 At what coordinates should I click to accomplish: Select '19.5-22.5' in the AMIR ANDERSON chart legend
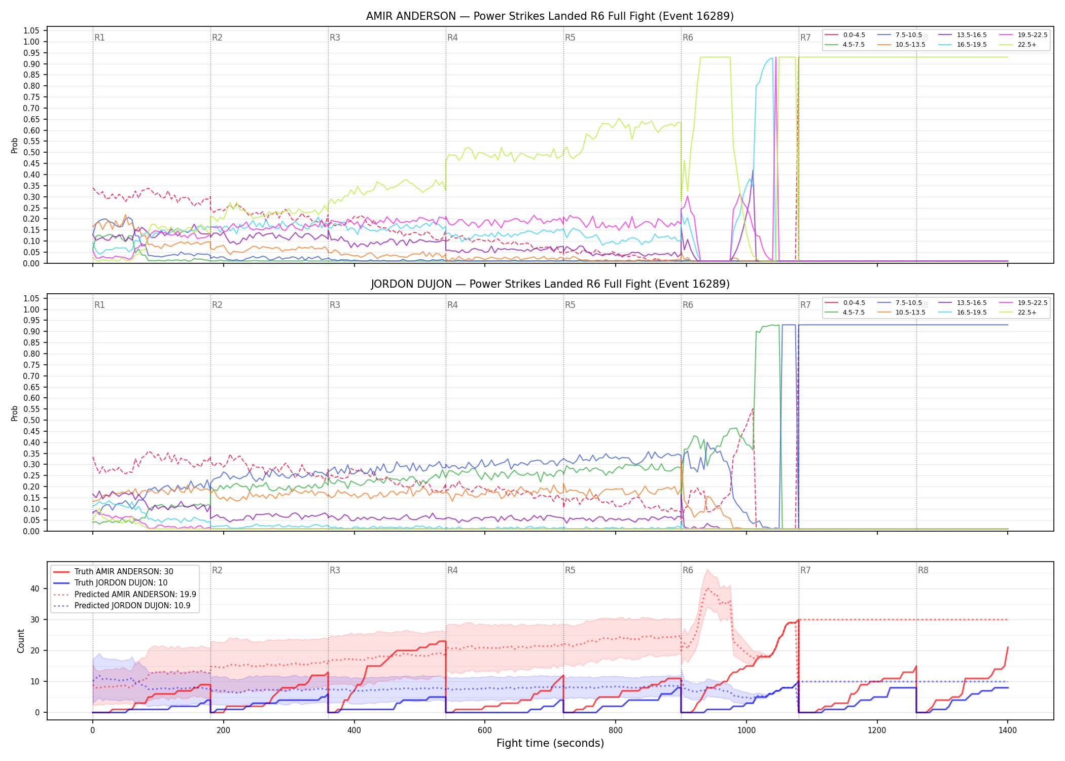point(1033,35)
